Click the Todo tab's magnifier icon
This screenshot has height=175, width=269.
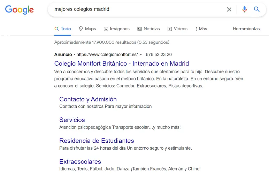[x=56, y=29]
